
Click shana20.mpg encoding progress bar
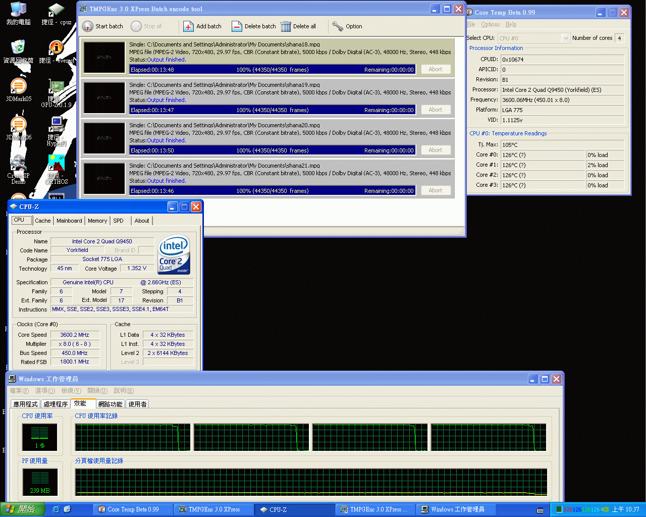pos(273,150)
